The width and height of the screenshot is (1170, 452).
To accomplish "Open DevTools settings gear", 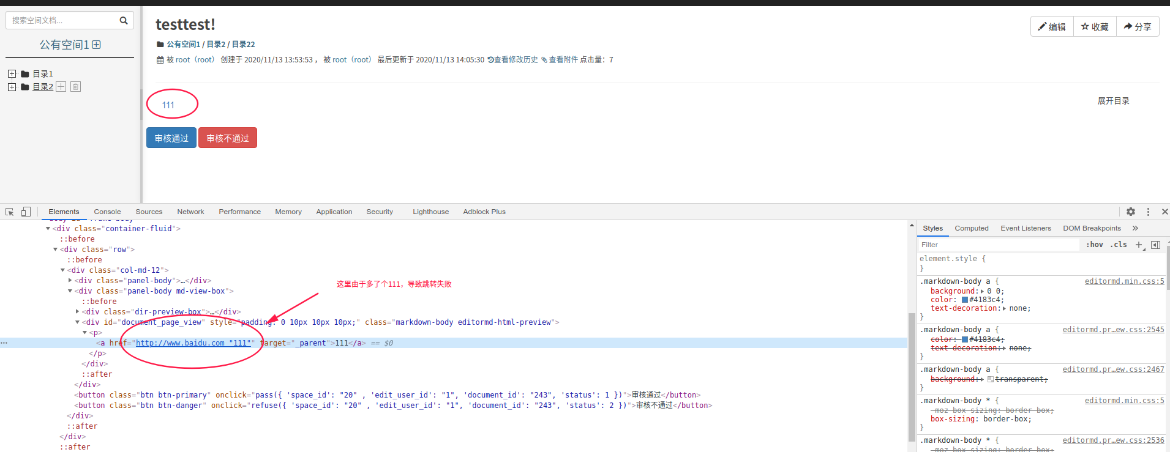I will 1131,212.
